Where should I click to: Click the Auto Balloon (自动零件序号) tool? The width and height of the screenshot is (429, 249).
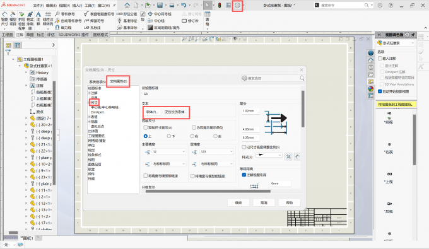(68, 21)
